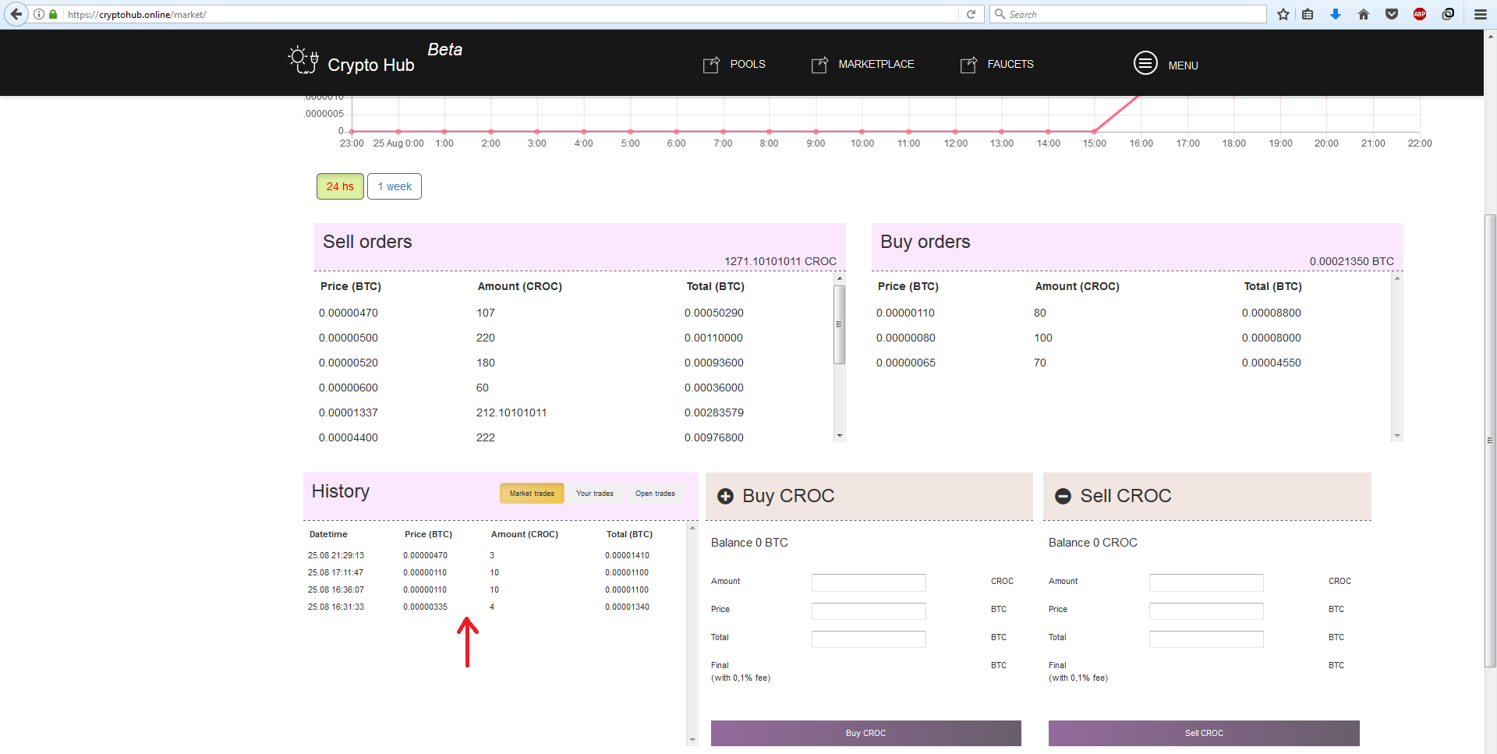This screenshot has width=1497, height=754.
Task: Click history panel scrollbar down arrow
Action: (x=692, y=740)
